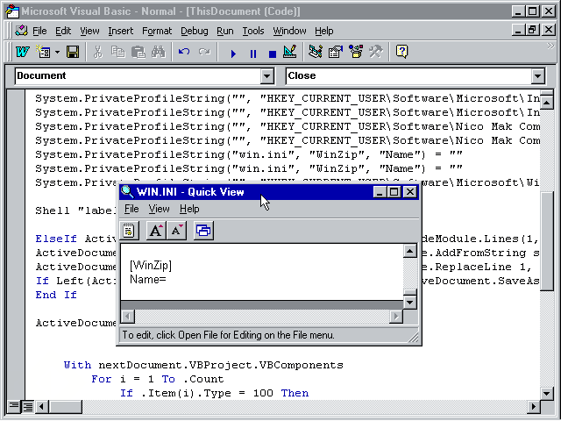
Task: Click the Quick View resize grip corner
Action: [413, 337]
